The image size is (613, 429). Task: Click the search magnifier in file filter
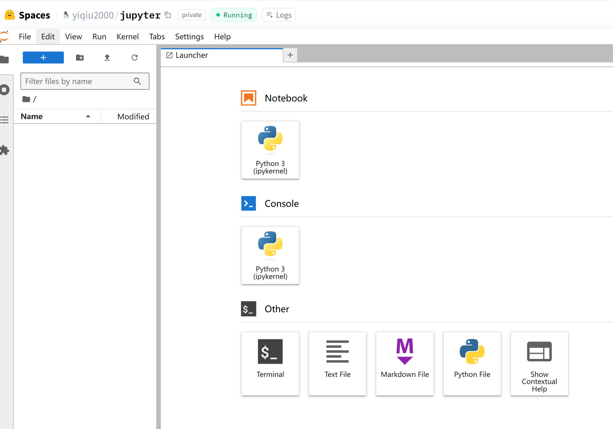[x=137, y=81]
